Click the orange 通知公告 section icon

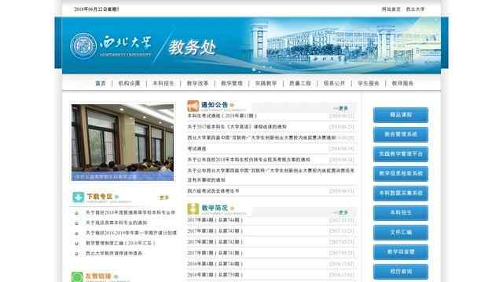point(193,106)
